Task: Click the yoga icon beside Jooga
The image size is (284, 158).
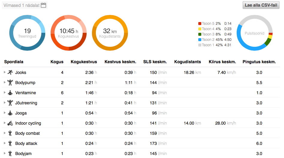Action: tap(10, 113)
